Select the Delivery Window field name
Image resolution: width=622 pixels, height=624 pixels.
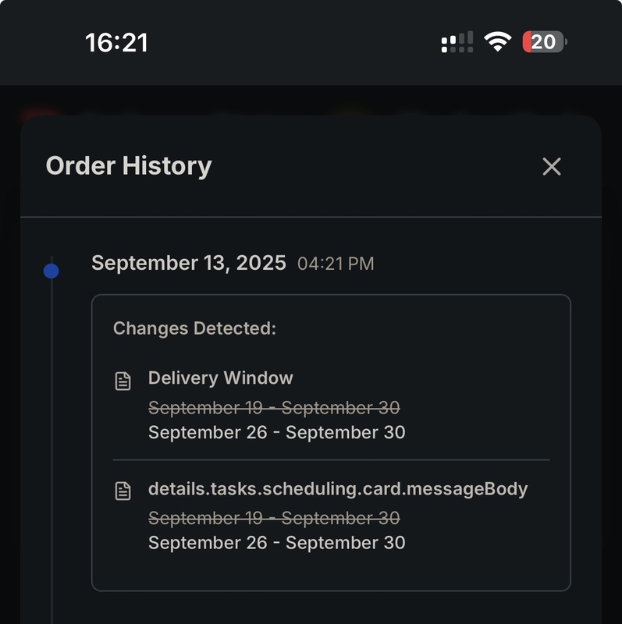pos(221,378)
